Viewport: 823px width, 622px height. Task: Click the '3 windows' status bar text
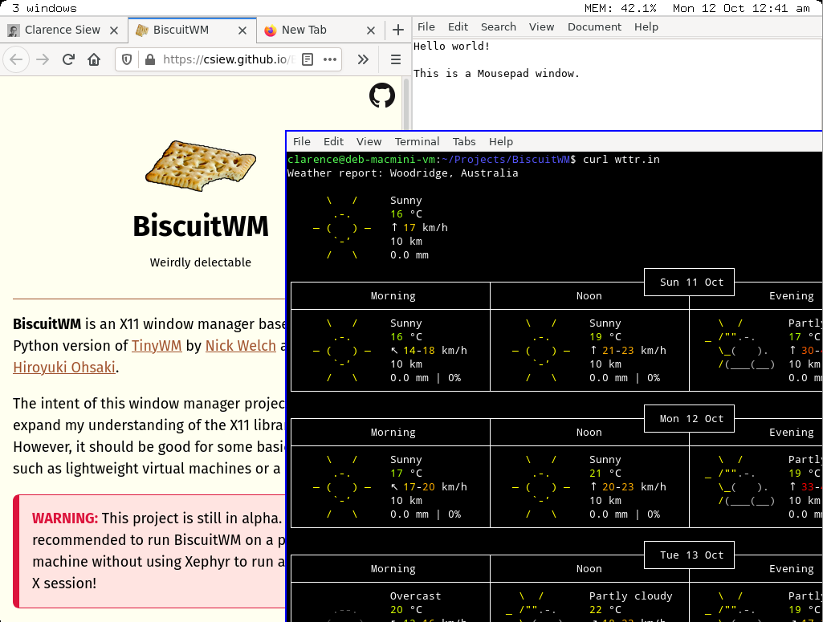click(45, 8)
